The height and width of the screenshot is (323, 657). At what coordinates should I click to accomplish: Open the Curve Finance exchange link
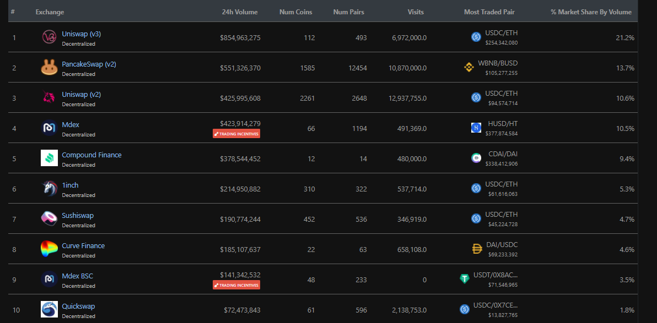pyautogui.click(x=83, y=245)
